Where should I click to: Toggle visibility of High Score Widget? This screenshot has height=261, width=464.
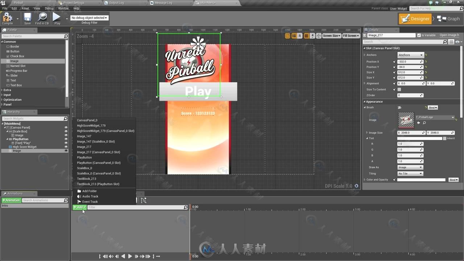pyautogui.click(x=66, y=147)
